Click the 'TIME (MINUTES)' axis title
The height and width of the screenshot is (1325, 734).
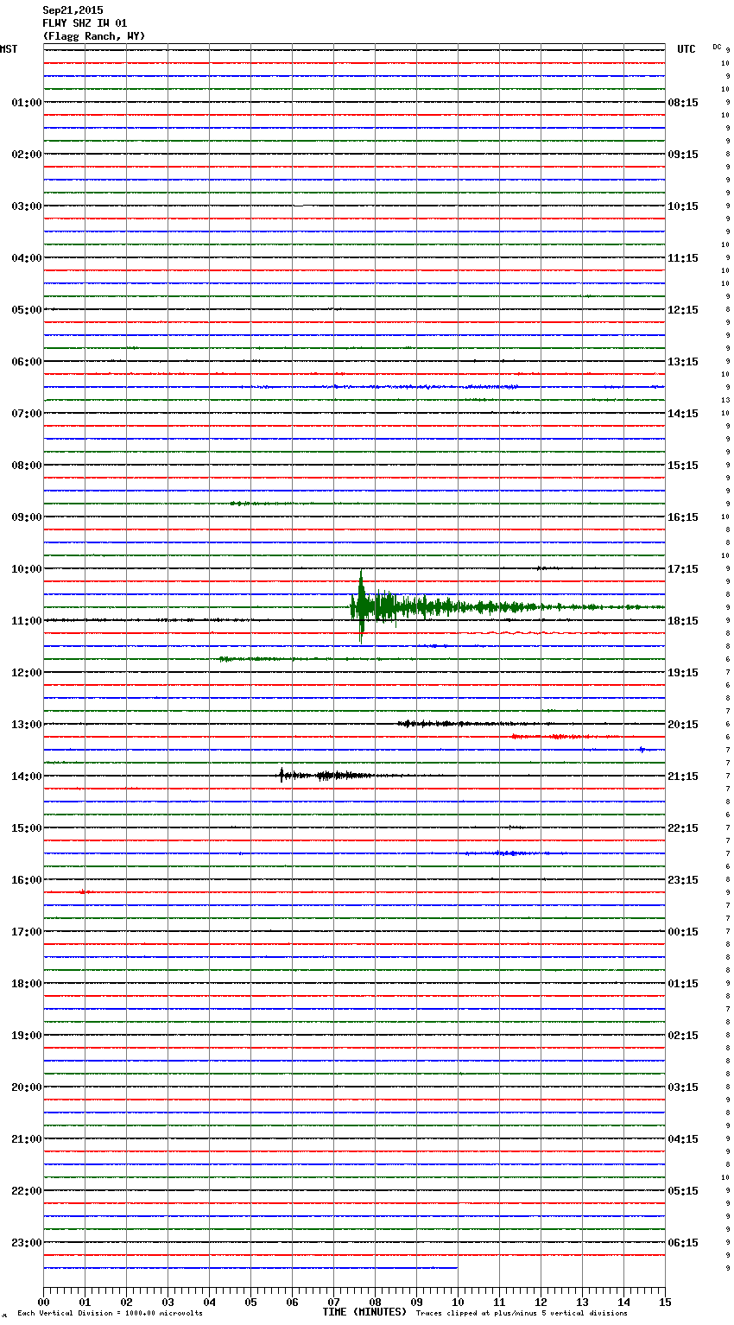point(364,1312)
